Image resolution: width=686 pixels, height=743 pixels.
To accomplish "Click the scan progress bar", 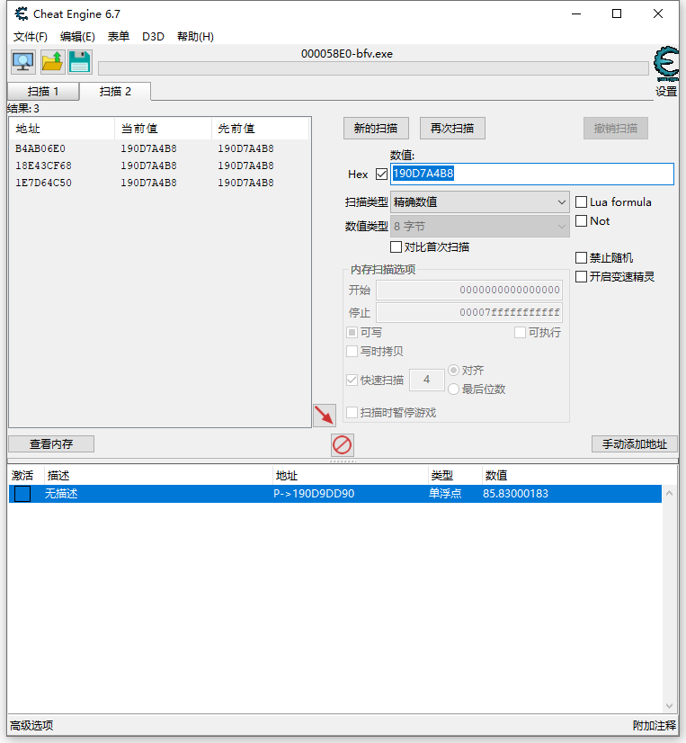I will (373, 68).
